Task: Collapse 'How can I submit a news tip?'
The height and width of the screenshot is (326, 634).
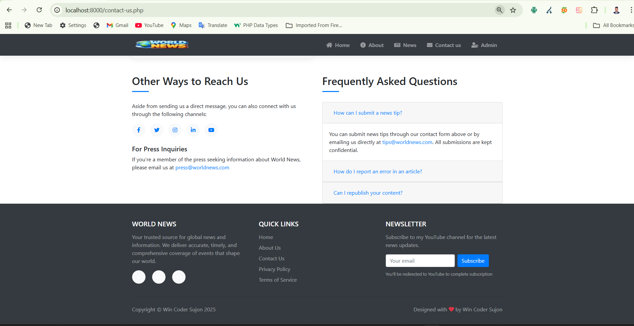Action: tap(368, 113)
